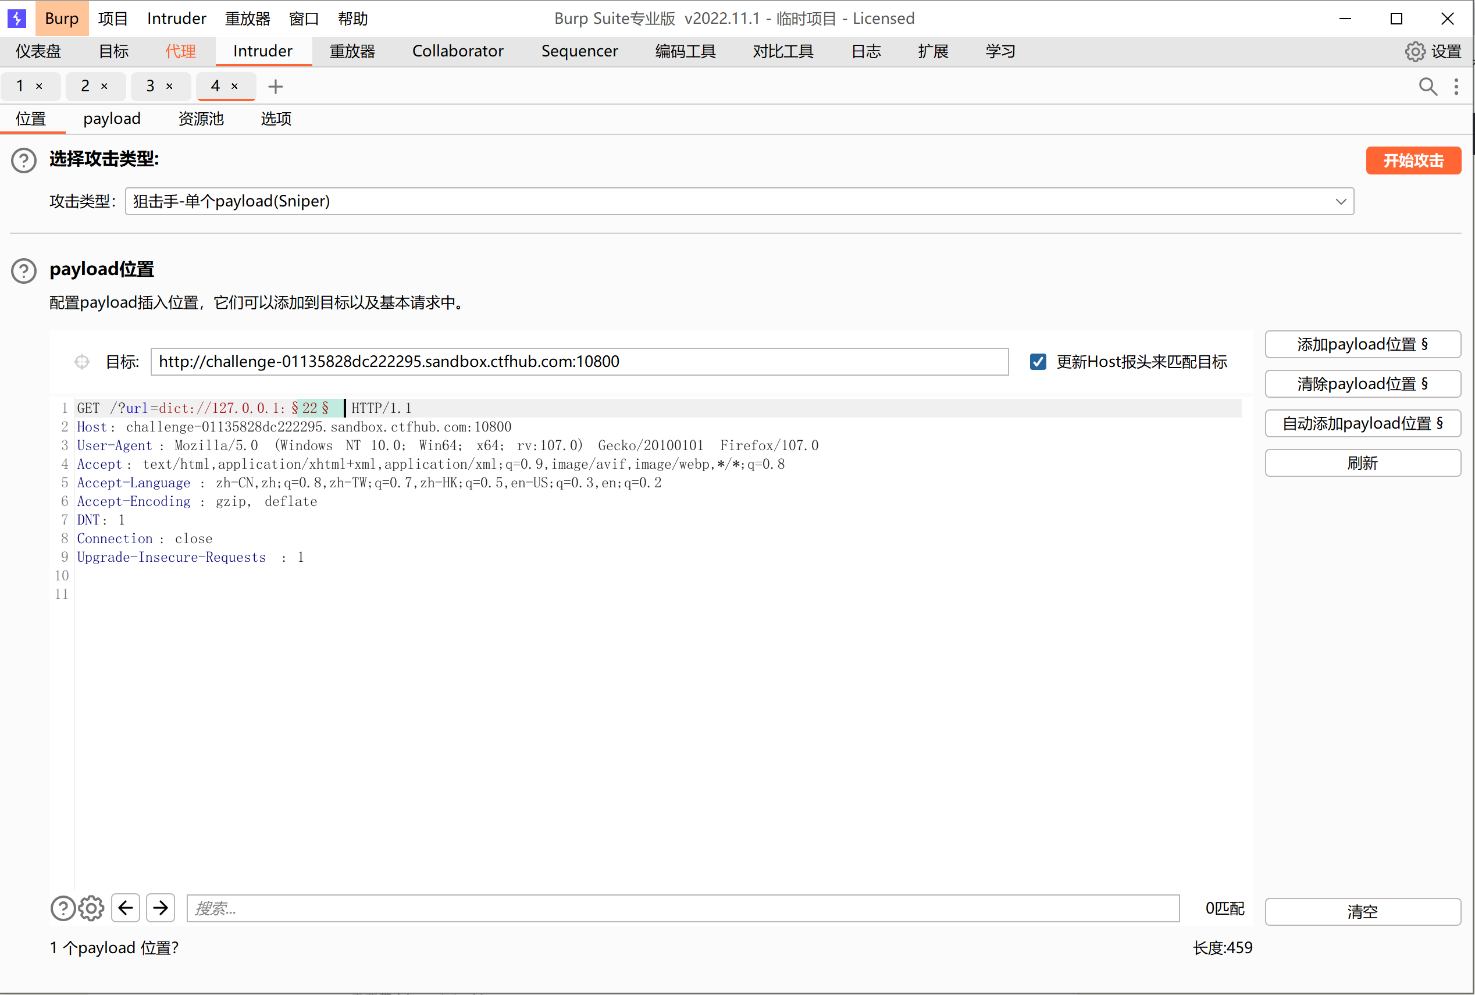Screen dimensions: 1475x995
Task: Click help icon beside 选择攻击类型
Action: click(24, 160)
